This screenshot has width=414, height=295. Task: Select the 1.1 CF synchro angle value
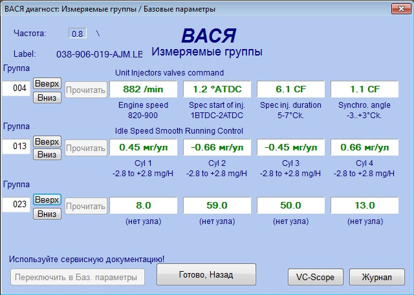click(x=365, y=89)
